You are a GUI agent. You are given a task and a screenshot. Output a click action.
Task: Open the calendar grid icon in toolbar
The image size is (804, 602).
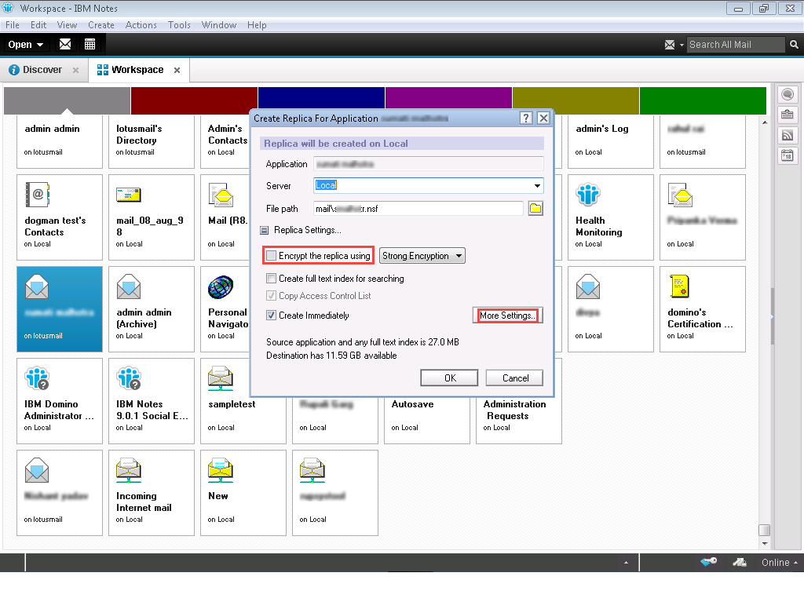point(90,45)
